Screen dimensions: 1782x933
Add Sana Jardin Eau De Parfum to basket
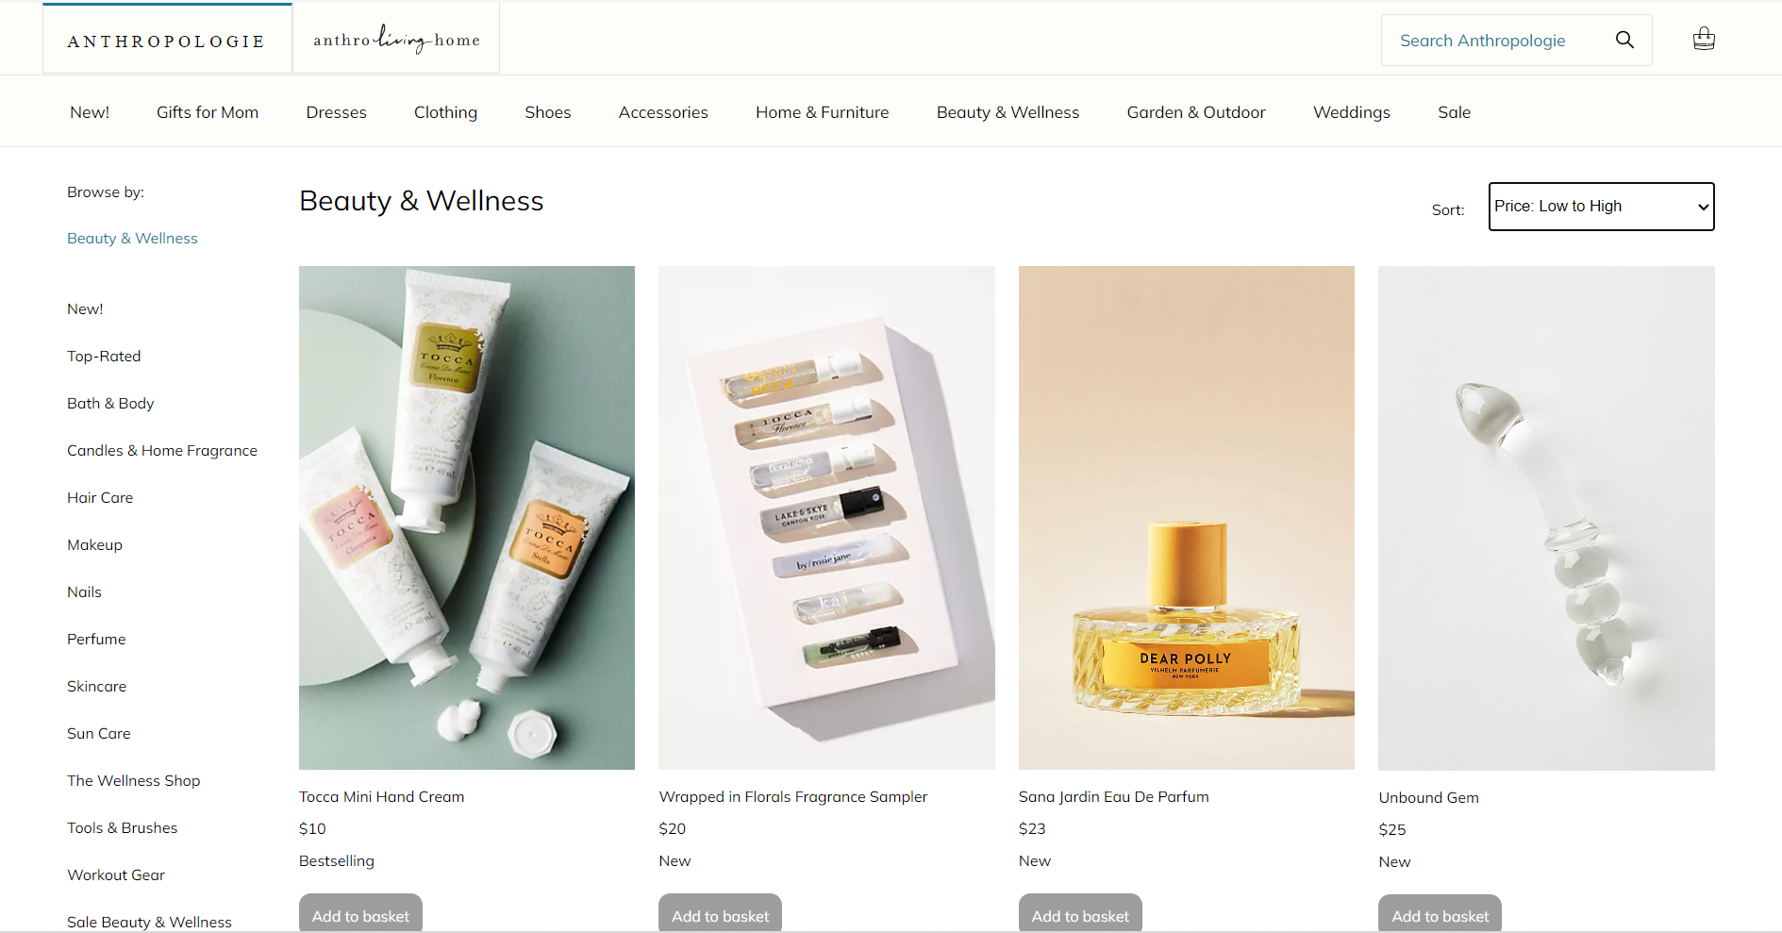pos(1080,913)
